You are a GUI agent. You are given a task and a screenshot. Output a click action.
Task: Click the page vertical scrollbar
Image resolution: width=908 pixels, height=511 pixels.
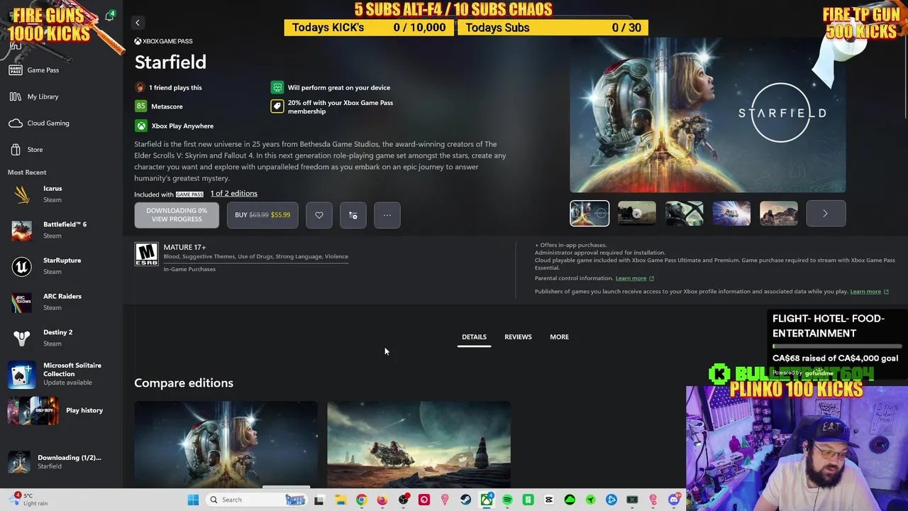[x=904, y=78]
